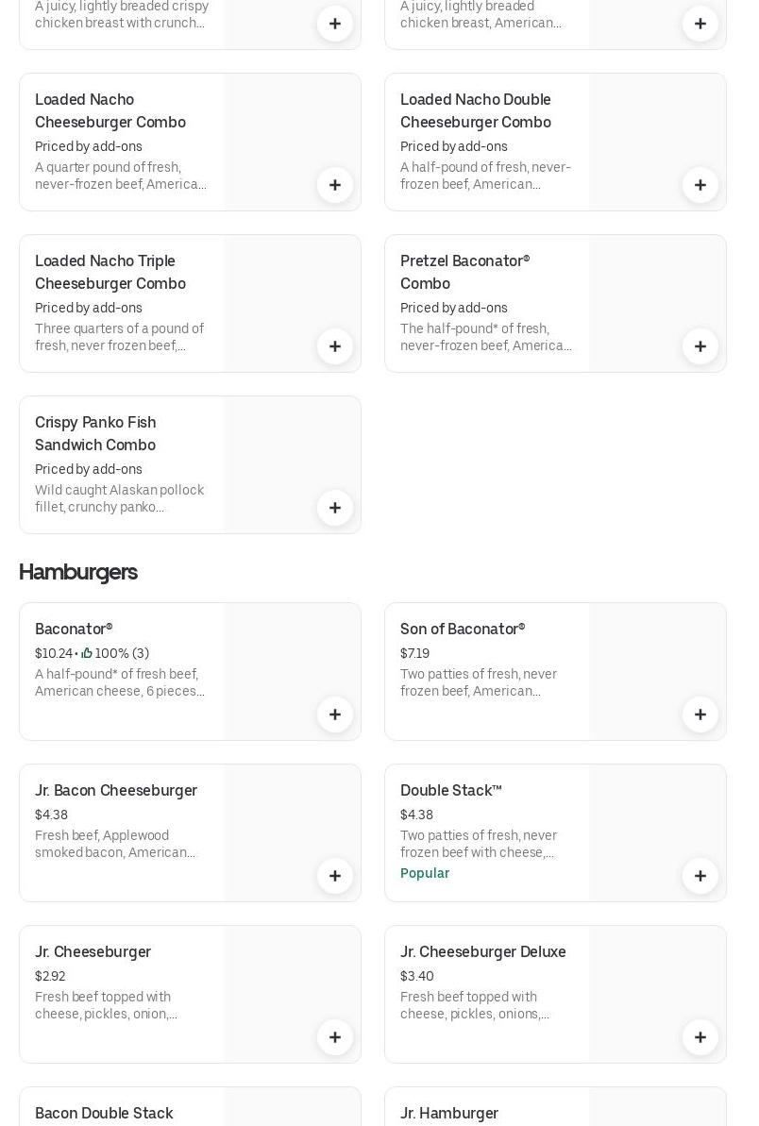Add Loaded Nacho Double Cheeseburger Combo

point(700,185)
